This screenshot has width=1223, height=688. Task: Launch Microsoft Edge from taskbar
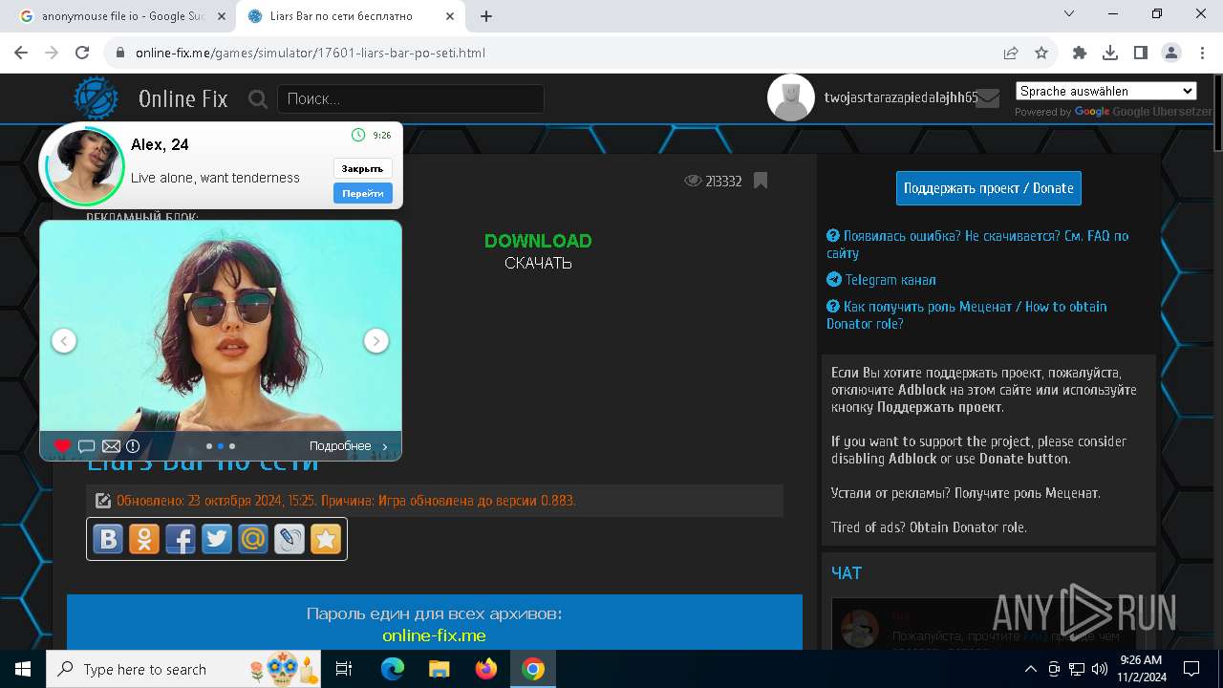pos(393,669)
